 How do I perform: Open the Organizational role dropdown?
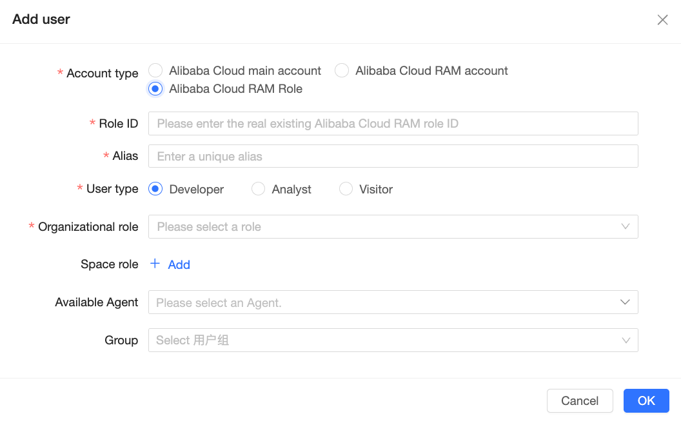[393, 227]
